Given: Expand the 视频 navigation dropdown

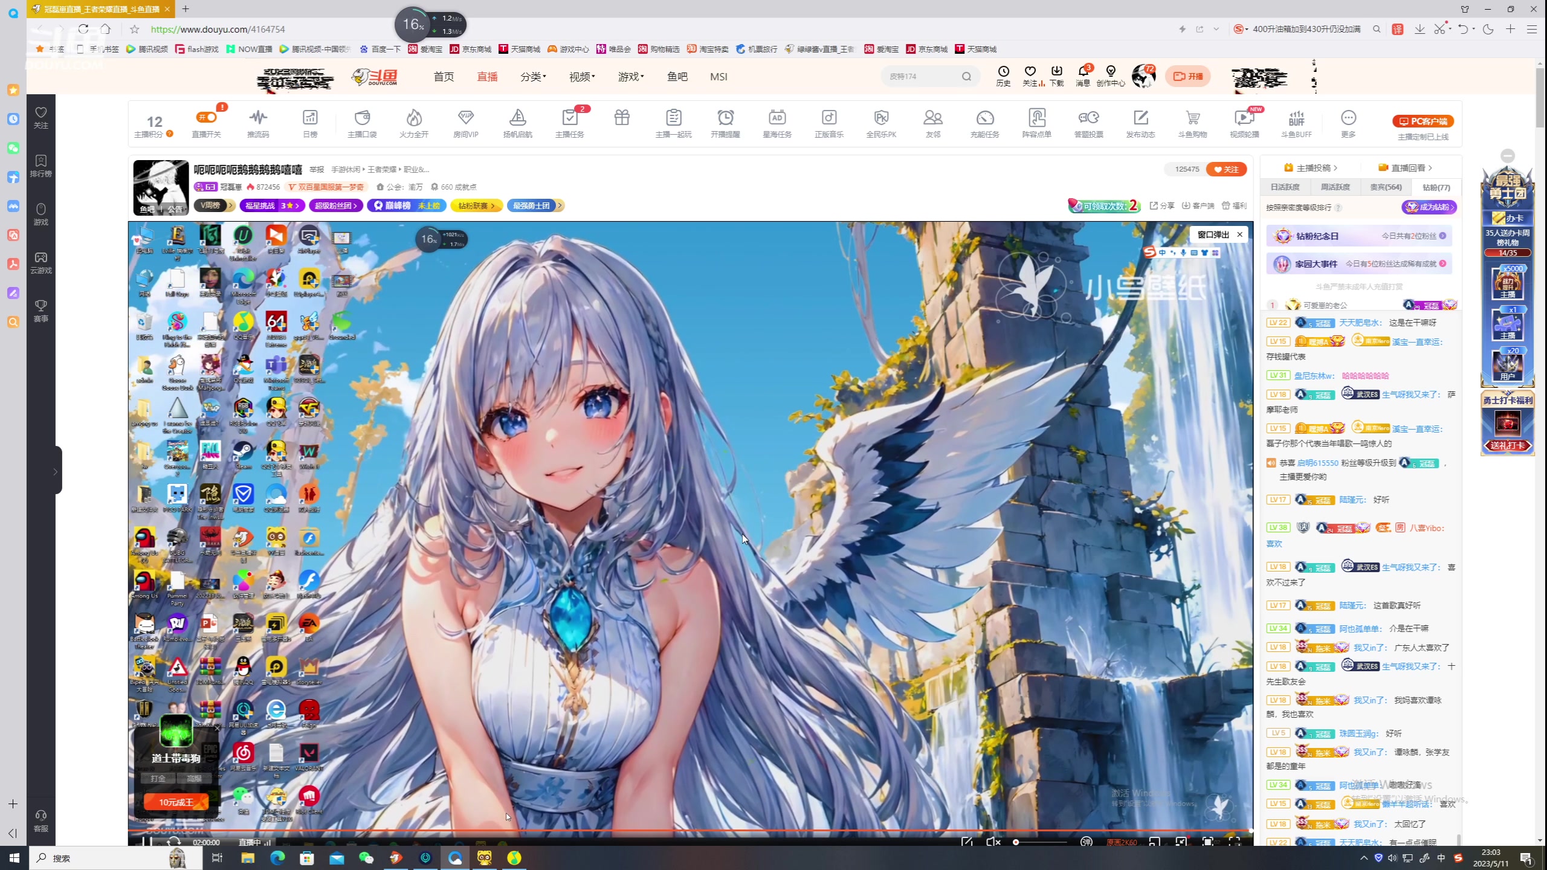Looking at the screenshot, I should [582, 77].
